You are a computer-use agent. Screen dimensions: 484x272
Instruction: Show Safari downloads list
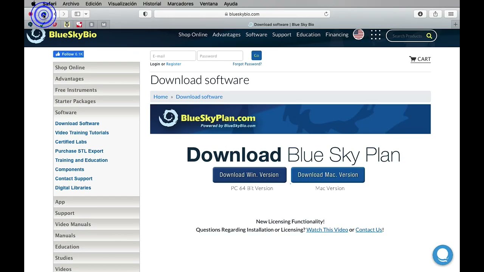click(x=420, y=14)
